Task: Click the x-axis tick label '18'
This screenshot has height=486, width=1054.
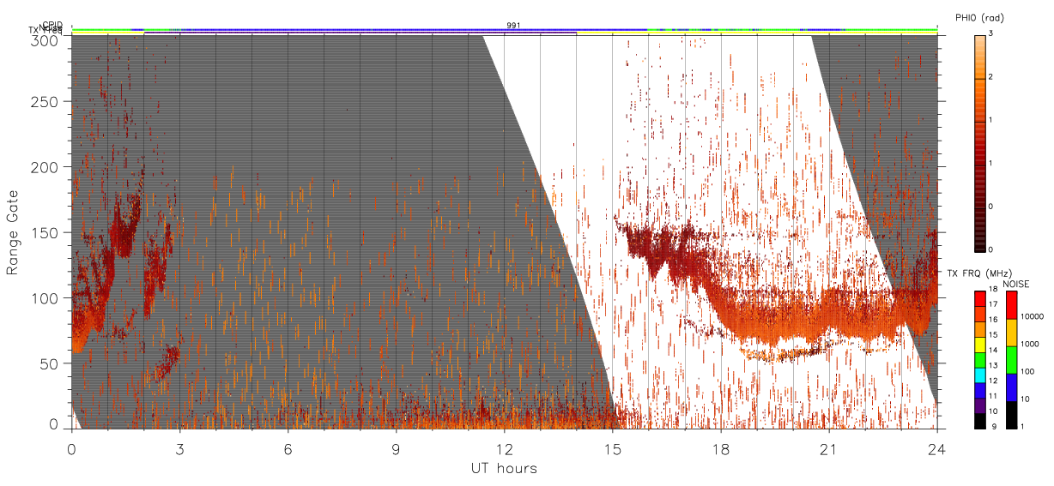Action: [720, 448]
